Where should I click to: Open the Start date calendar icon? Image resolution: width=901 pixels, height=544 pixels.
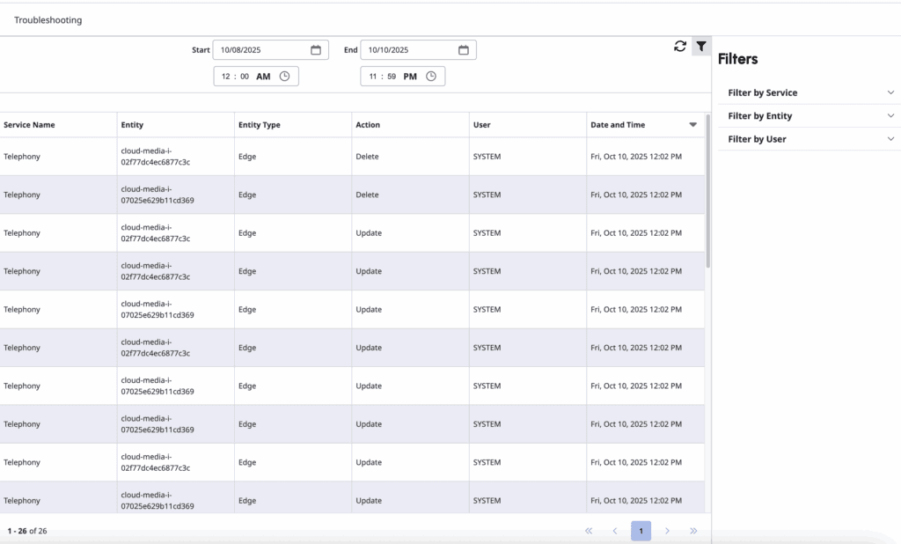point(316,49)
